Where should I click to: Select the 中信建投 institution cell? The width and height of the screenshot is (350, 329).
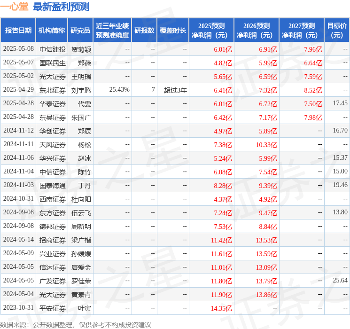click(53, 49)
